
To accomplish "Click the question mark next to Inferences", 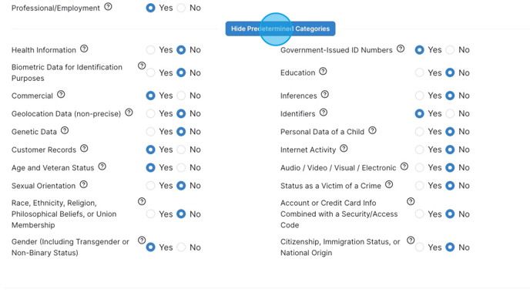I will click(325, 94).
